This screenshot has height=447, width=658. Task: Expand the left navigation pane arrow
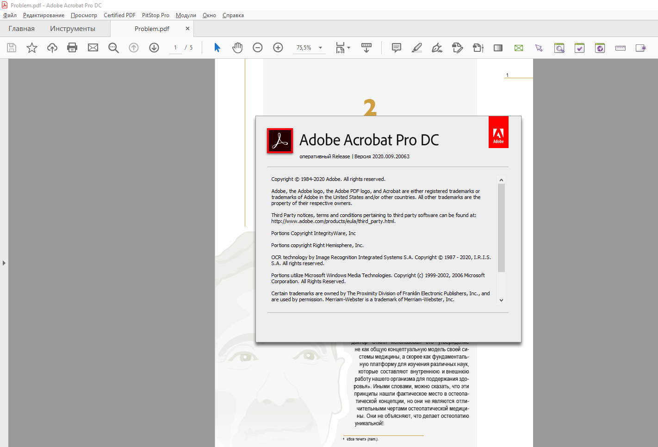coord(4,263)
